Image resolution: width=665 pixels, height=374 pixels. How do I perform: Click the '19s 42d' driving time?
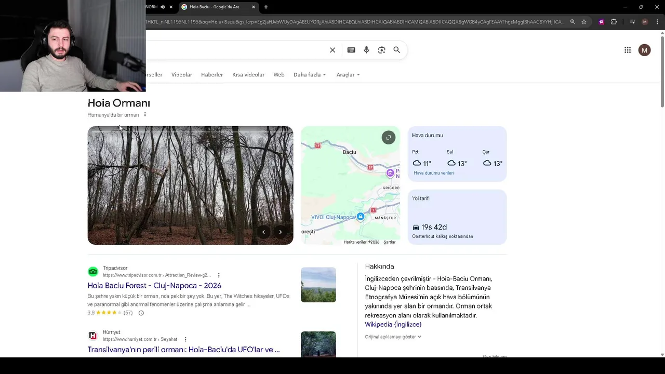[434, 227]
